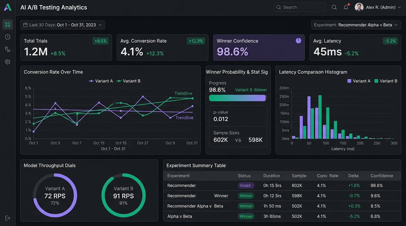Click the +0.3% delta cell
Image resolution: width=406 pixels, height=226 pixels.
354,206
